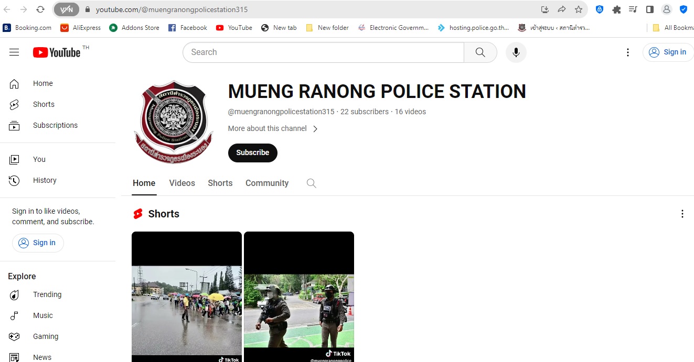Bookmark this page with star icon
The width and height of the screenshot is (694, 362).
(x=578, y=9)
